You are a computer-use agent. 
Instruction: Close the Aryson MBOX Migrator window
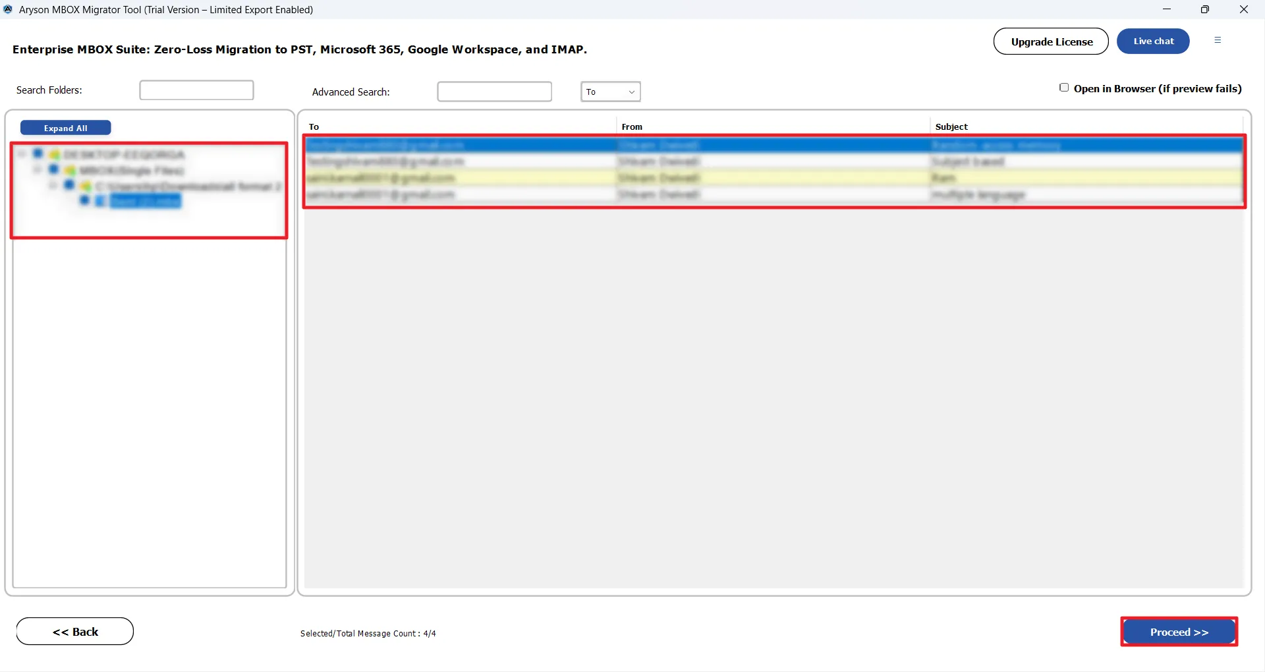click(x=1244, y=9)
